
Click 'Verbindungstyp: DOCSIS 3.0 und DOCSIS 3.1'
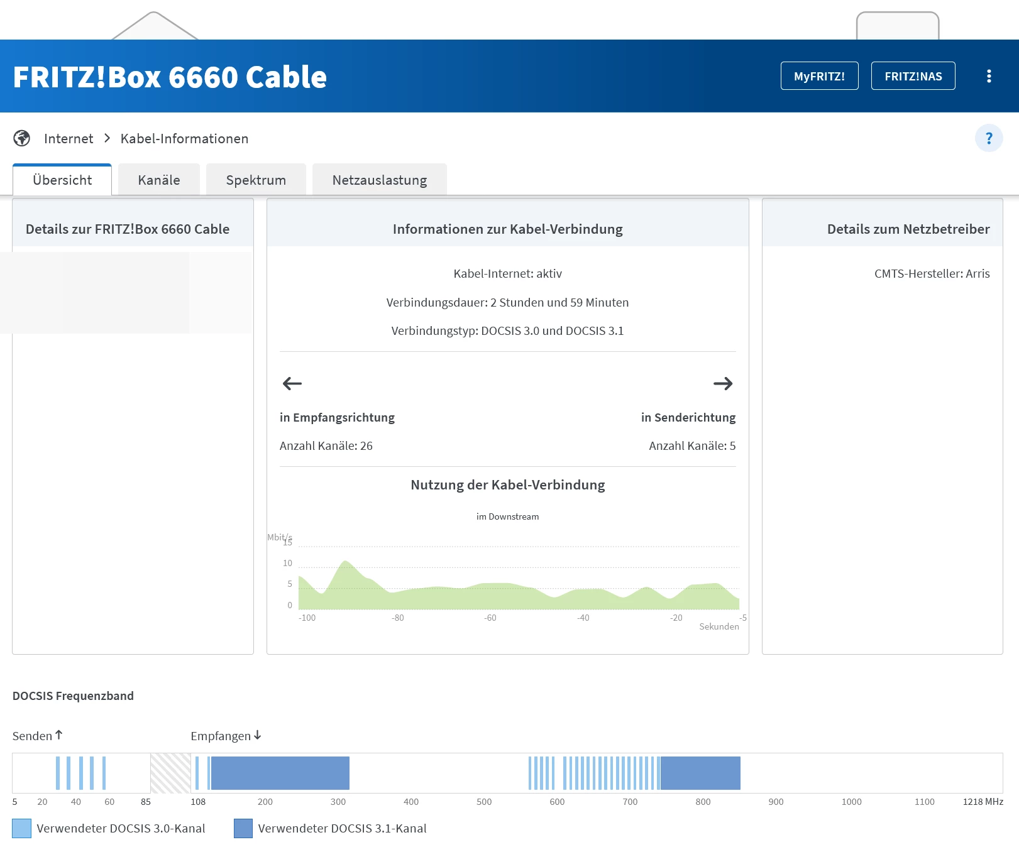pyautogui.click(x=508, y=330)
